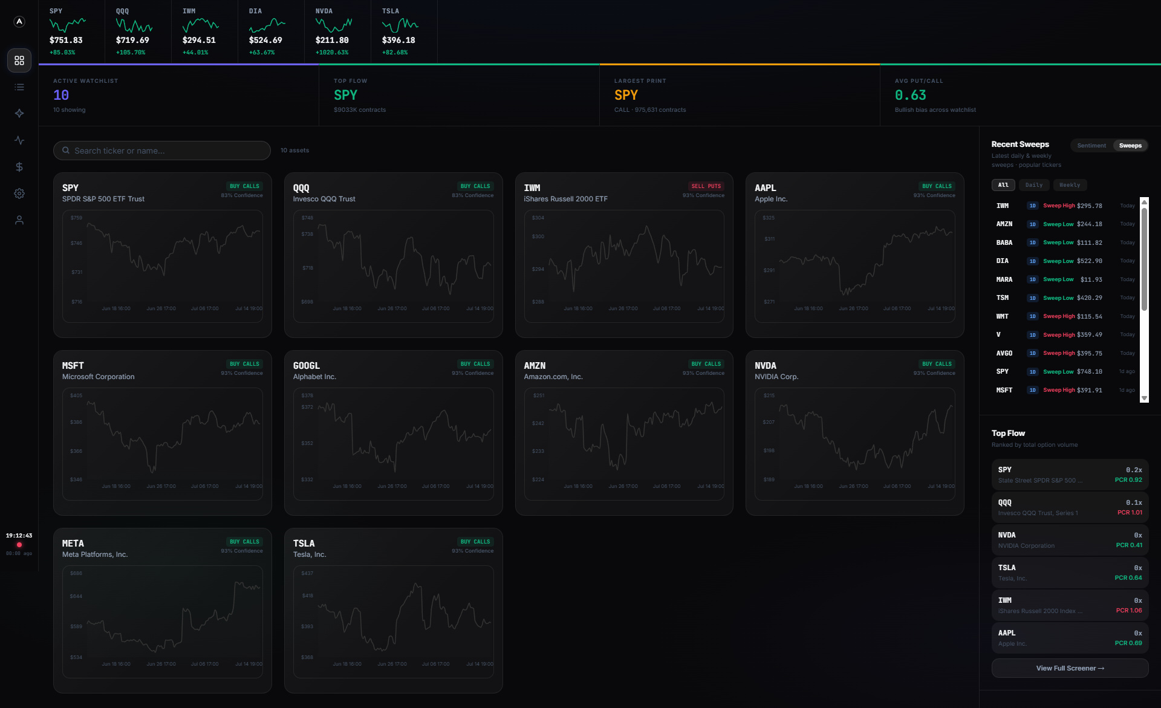Click the "10 assets" count label

pos(294,151)
